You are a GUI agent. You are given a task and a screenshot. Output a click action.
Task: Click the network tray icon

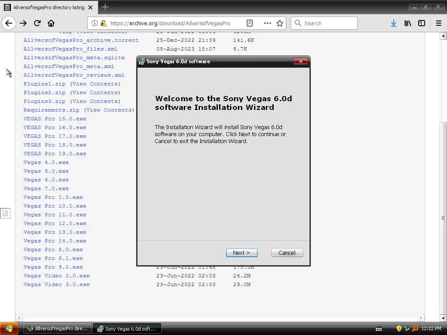click(407, 328)
